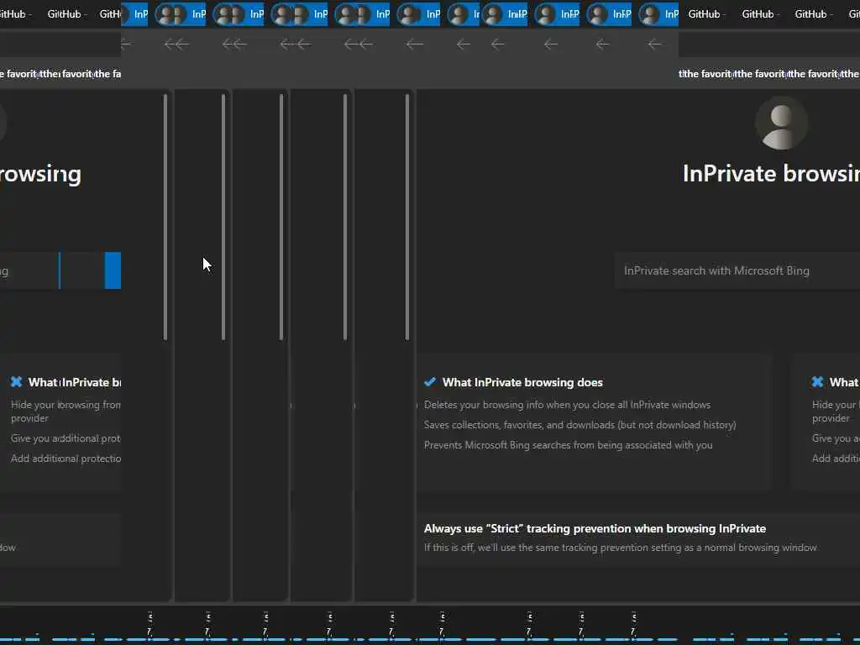Viewport: 860px width, 645px height.
Task: Click 'Prevents Microsoft Bing searches' line
Action: tap(569, 445)
